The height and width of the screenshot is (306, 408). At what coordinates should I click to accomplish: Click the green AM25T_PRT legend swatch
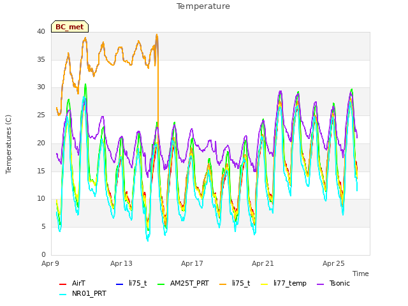pyautogui.click(x=161, y=284)
